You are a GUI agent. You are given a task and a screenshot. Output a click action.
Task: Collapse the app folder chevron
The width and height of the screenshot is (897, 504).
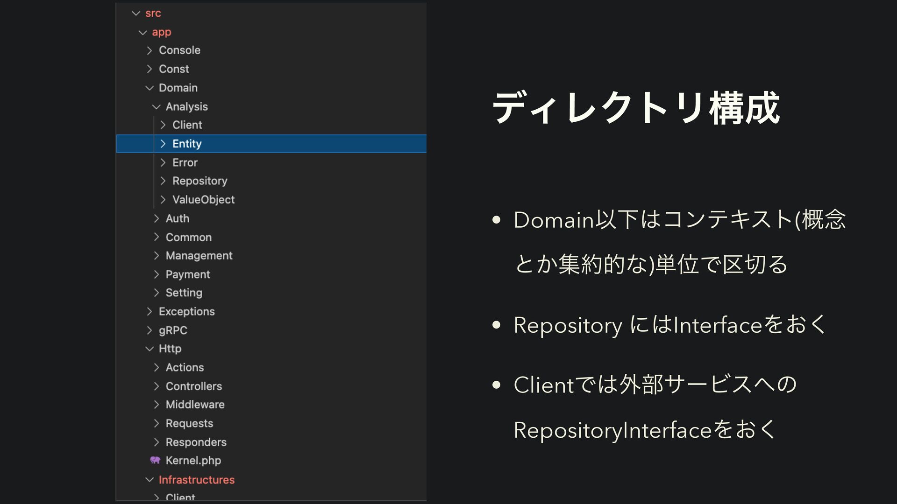[143, 32]
